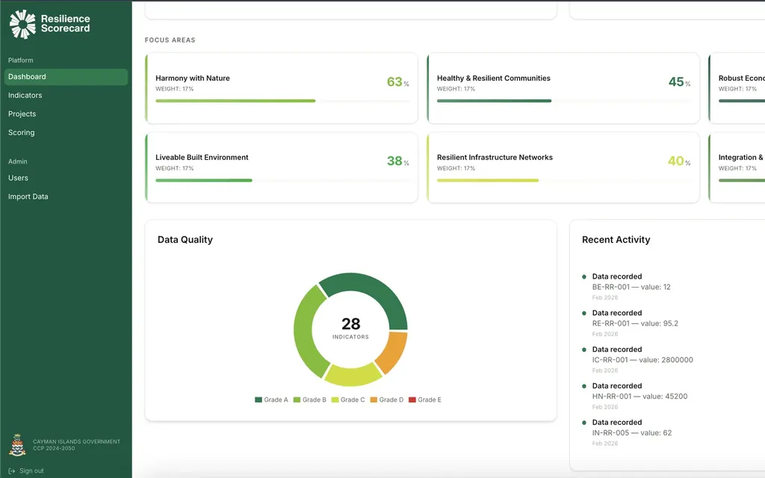Toggle the Grade E legend swatch
This screenshot has height=478, width=765.
[412, 400]
